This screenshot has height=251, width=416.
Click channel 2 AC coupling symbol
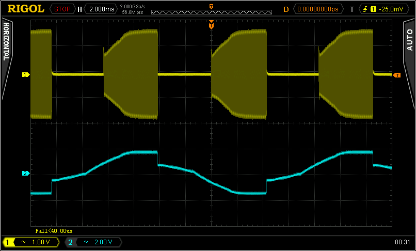86,242
